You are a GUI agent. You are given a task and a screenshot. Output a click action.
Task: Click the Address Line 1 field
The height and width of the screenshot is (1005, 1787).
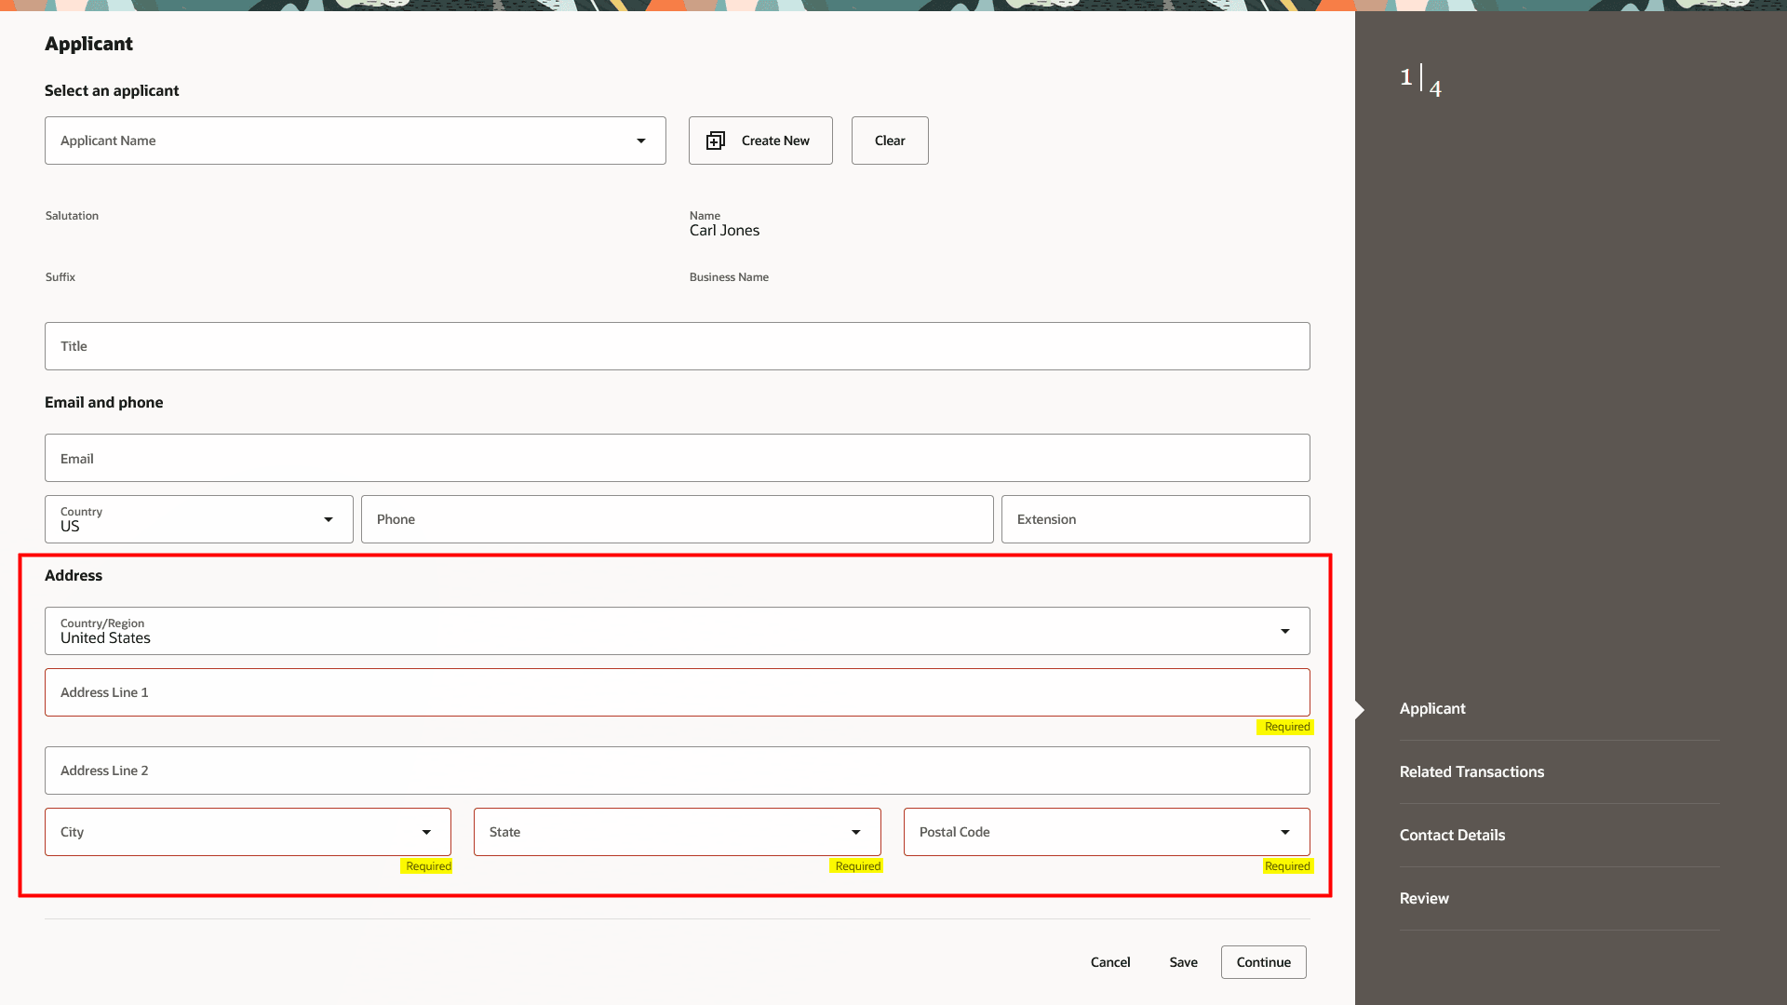(677, 692)
